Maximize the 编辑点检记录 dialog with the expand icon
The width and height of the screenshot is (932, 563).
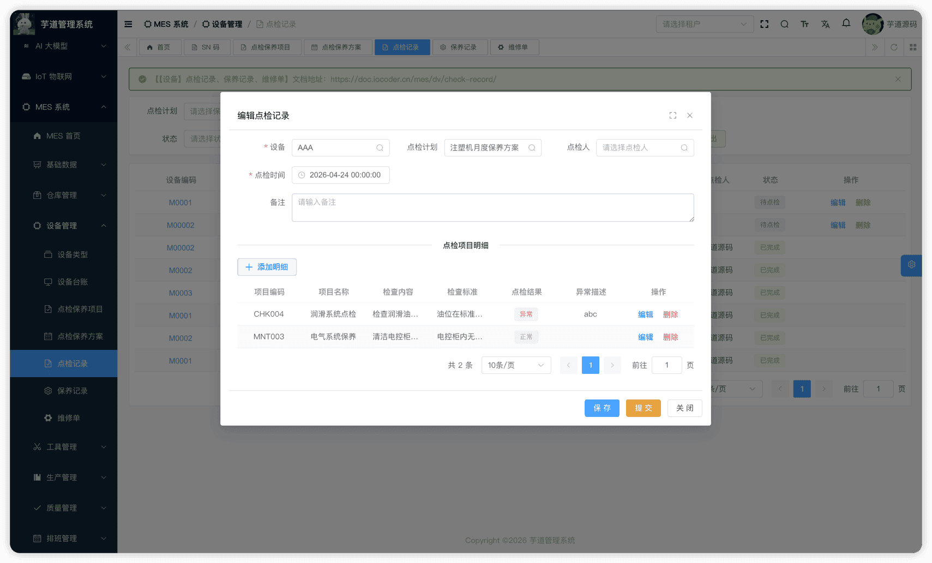tap(672, 115)
